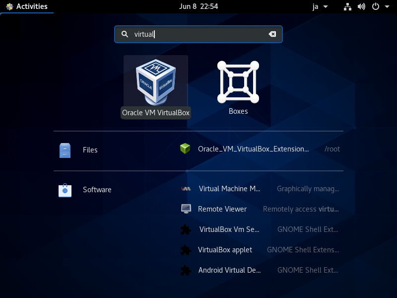Launch Oracle VM VirtualBox app icon
This screenshot has height=298, width=397.
156,82
